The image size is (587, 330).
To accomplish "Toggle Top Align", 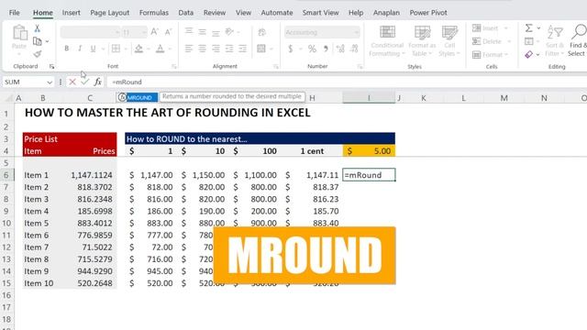I will pos(189,32).
